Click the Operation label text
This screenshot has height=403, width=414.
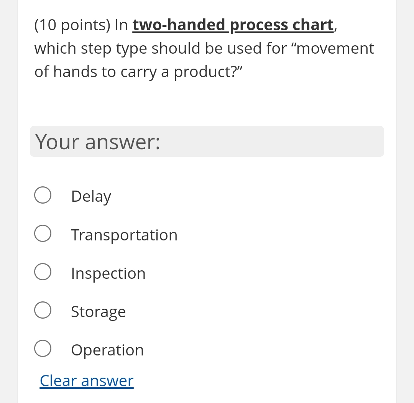coord(107,350)
